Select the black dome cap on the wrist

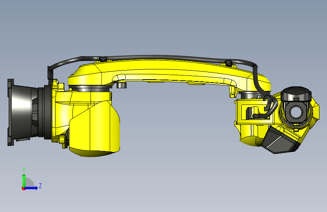[296, 93]
